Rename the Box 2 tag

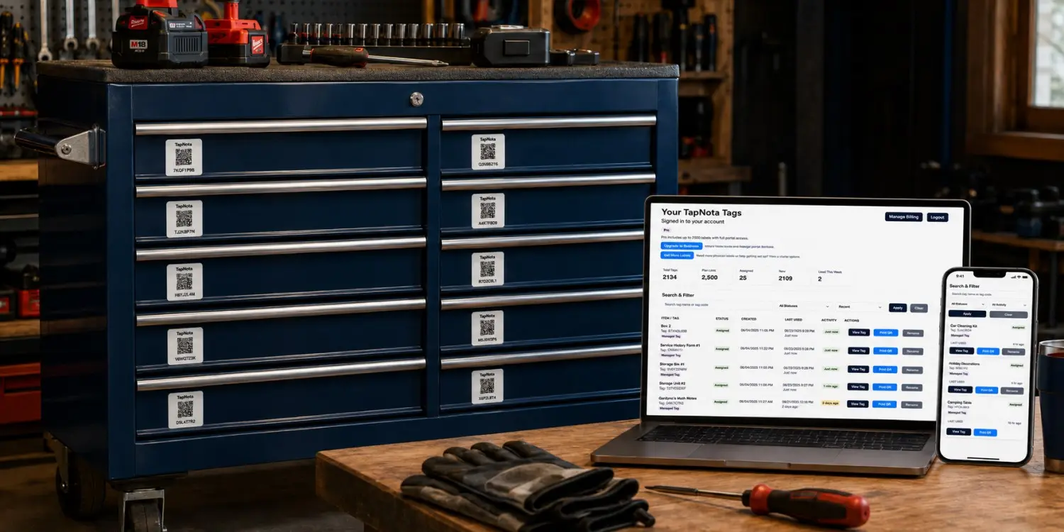click(913, 333)
